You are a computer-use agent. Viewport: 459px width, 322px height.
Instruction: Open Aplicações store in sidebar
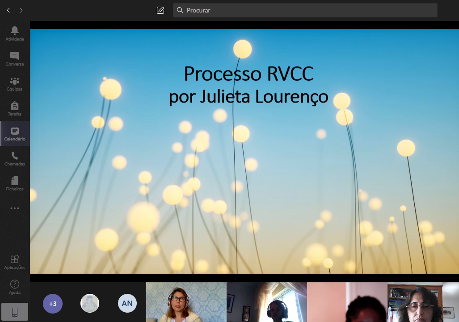[15, 262]
